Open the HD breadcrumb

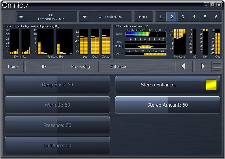(43, 66)
